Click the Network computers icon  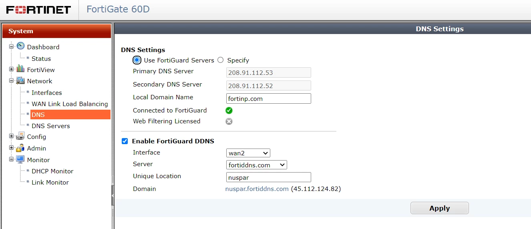[x=20, y=80]
